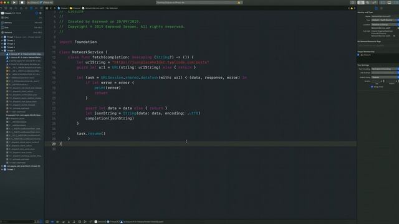Jump to the issue via jump-bar warning icon
This screenshot has width=399, height=224.
tap(352, 8)
